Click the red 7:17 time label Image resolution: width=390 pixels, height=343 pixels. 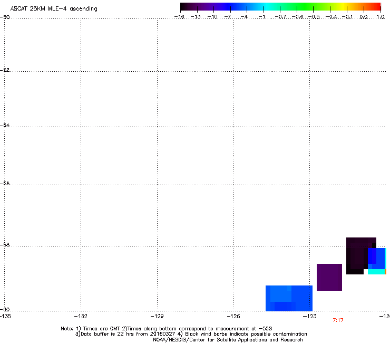338,320
